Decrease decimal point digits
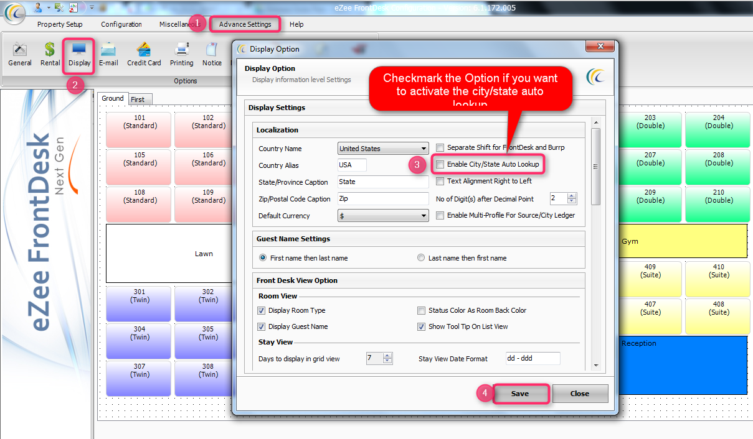 pos(572,201)
